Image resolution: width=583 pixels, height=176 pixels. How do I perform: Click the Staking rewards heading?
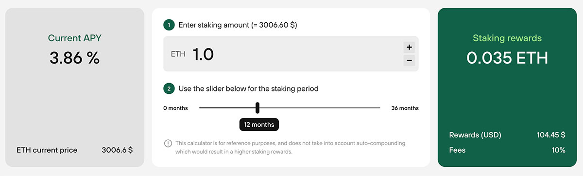click(x=507, y=38)
